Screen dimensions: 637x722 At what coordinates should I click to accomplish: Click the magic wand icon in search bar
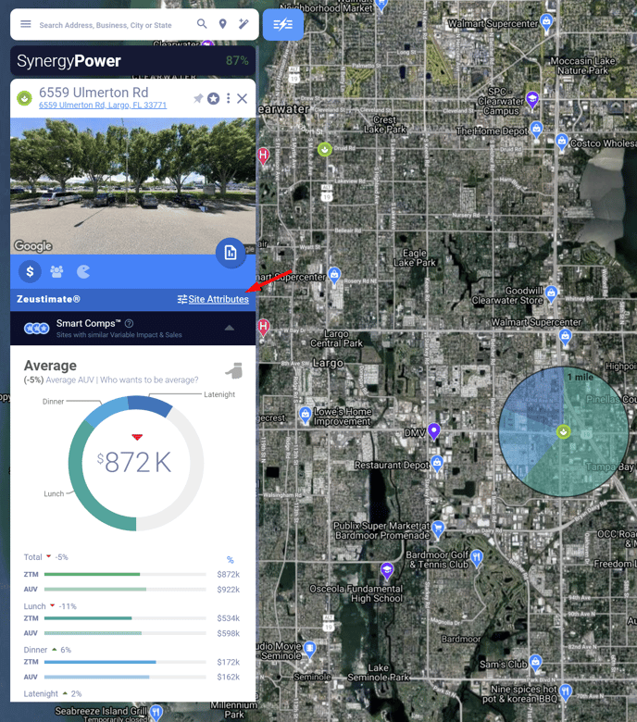point(244,23)
